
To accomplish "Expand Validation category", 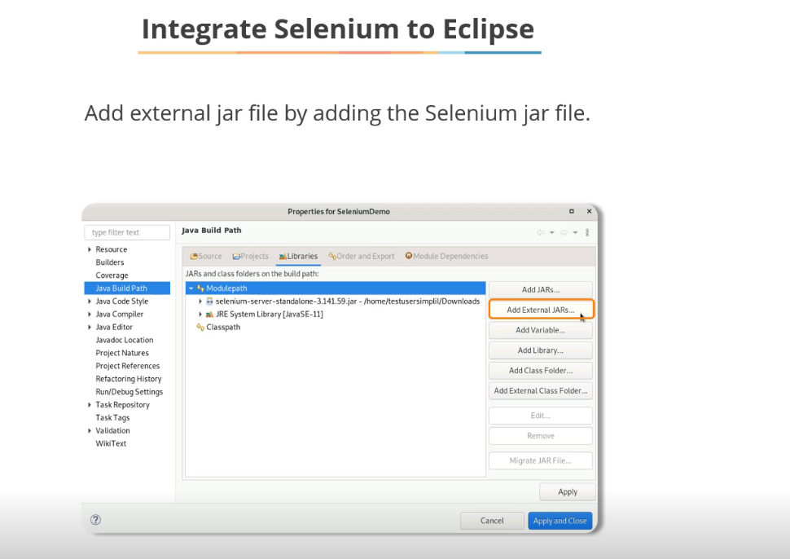I will (x=89, y=430).
